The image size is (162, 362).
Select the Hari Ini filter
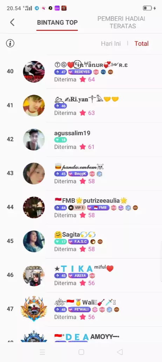(x=111, y=43)
